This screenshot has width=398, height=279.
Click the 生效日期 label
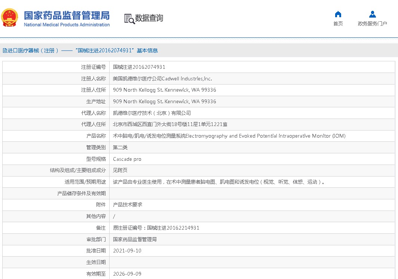pyautogui.click(x=96, y=262)
